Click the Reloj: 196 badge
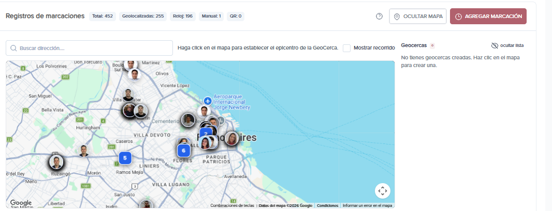Viewport: 552px width, 211px height. point(183,16)
